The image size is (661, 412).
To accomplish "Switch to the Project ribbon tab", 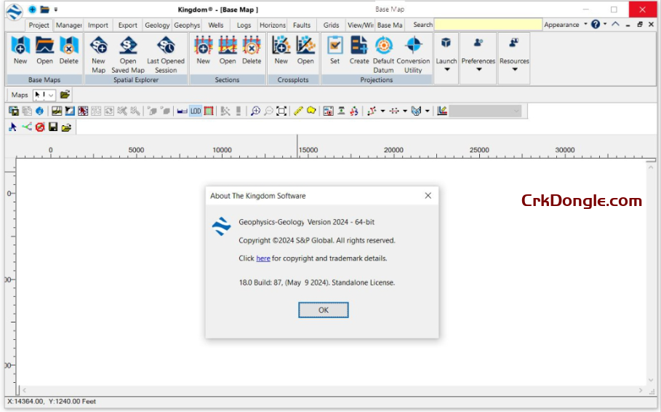I will tap(39, 25).
